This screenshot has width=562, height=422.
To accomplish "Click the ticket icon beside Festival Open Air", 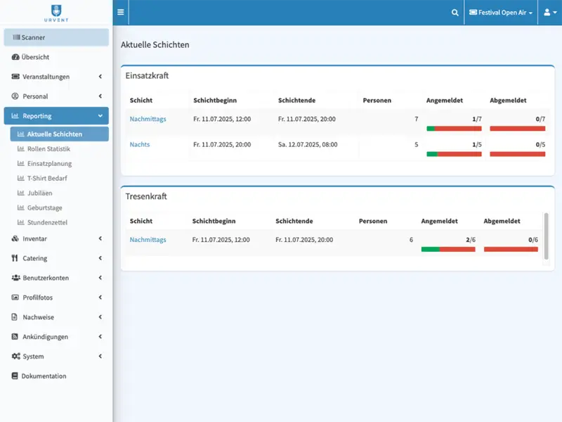I will point(473,12).
